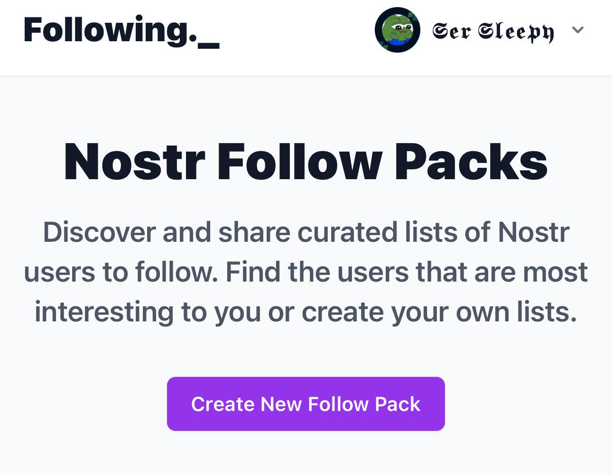The height and width of the screenshot is (475, 612).
Task: Click the "Discover and share curated lists" line
Action: point(306,232)
